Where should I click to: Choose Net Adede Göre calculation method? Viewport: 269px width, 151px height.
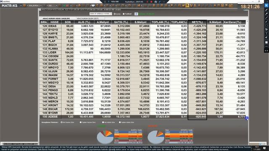pos(103,122)
